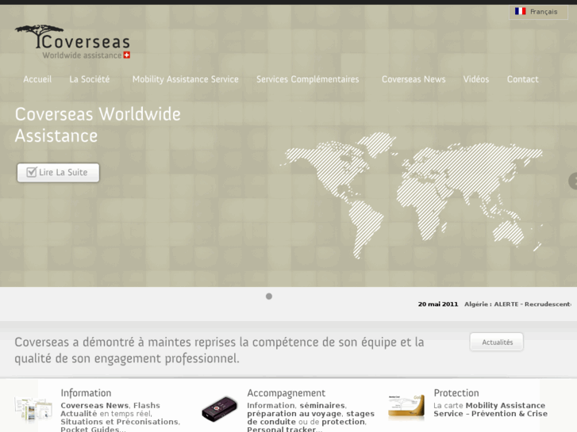
Task: Click the Swiss cross icon in logo
Action: pos(126,55)
